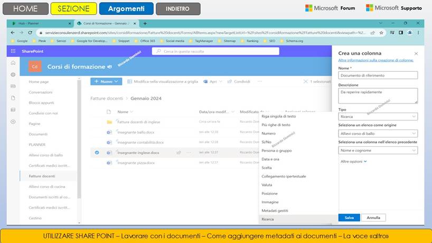The height and width of the screenshot is (243, 432).
Task: Clear selection with X near 1 selezionati
Action: [305, 81]
